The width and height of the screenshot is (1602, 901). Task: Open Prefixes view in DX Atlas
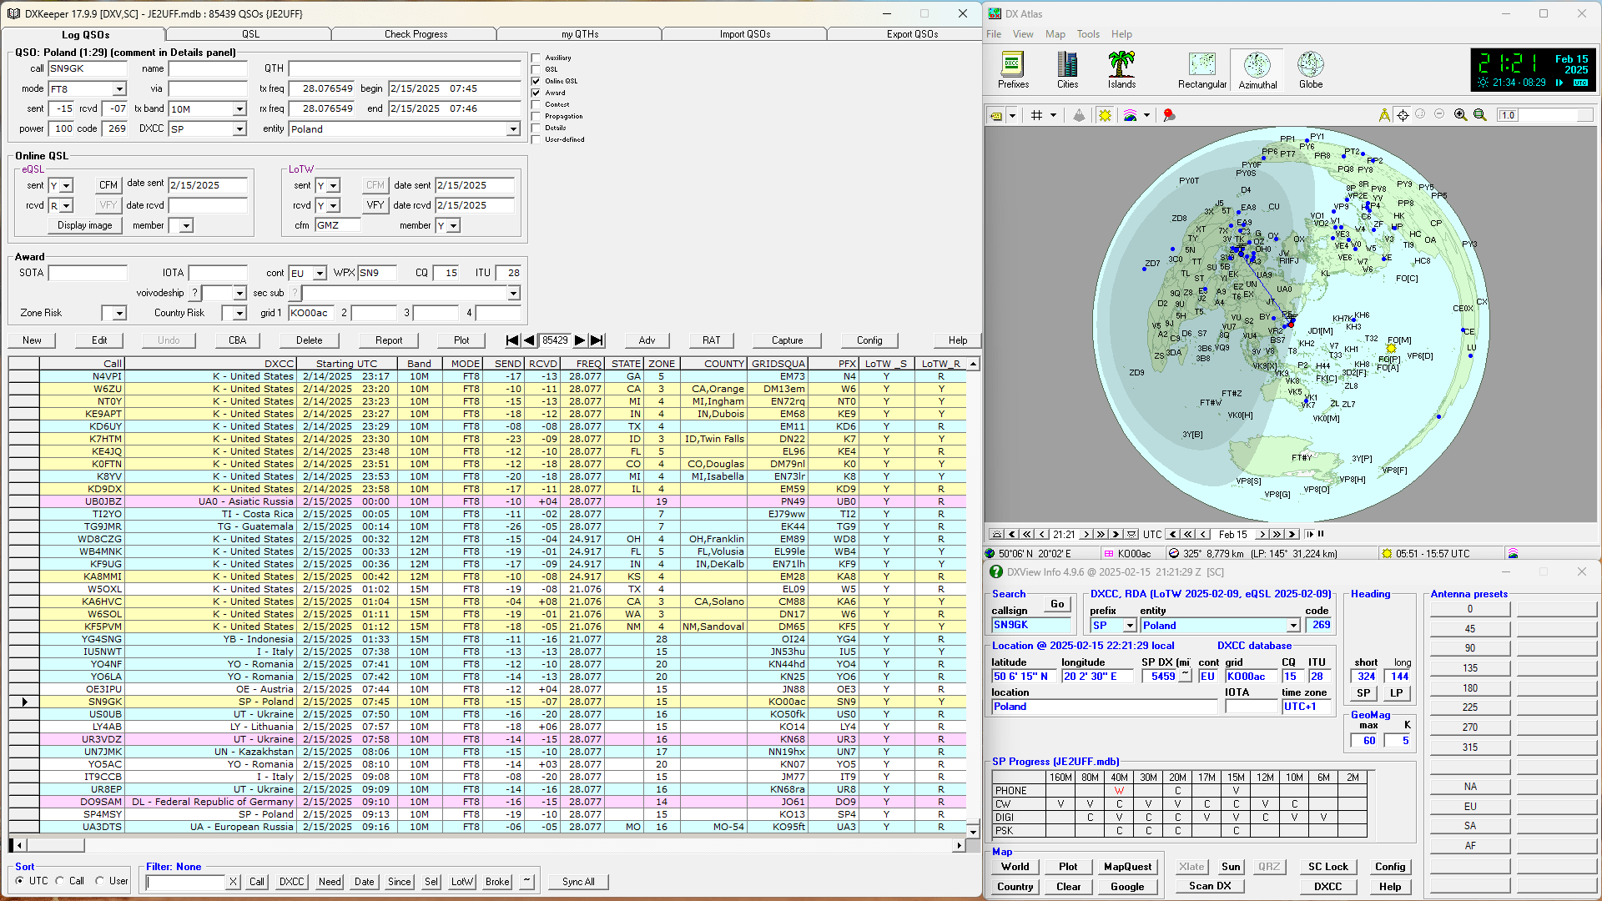(1013, 70)
